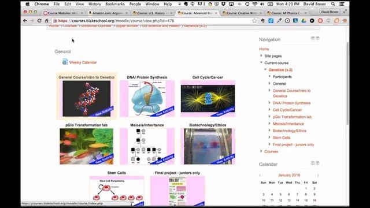
Task: Click the David Boxer profile button
Action: [330, 12]
